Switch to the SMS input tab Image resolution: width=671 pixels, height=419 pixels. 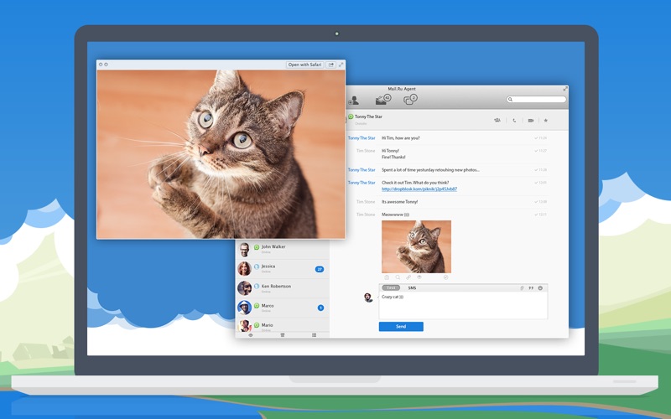coord(412,287)
